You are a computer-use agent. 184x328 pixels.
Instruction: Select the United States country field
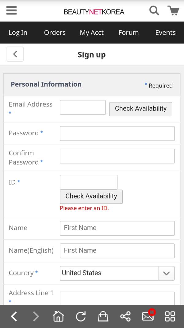[x=117, y=274]
